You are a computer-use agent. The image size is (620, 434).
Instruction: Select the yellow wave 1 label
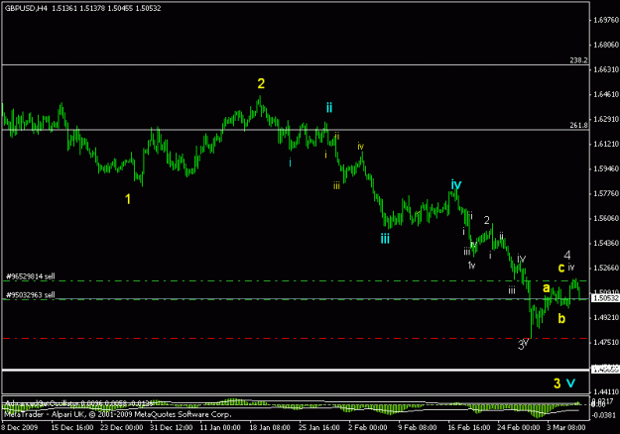click(x=128, y=199)
